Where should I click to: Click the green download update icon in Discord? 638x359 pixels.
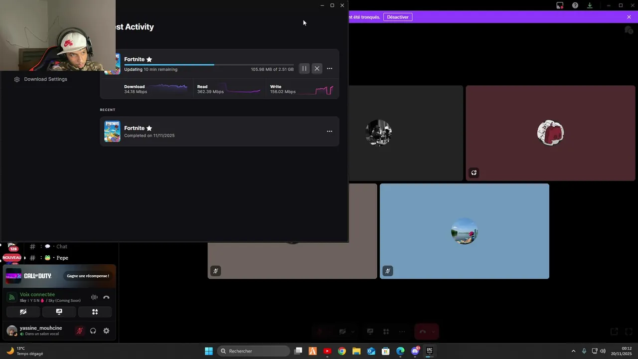click(x=590, y=5)
